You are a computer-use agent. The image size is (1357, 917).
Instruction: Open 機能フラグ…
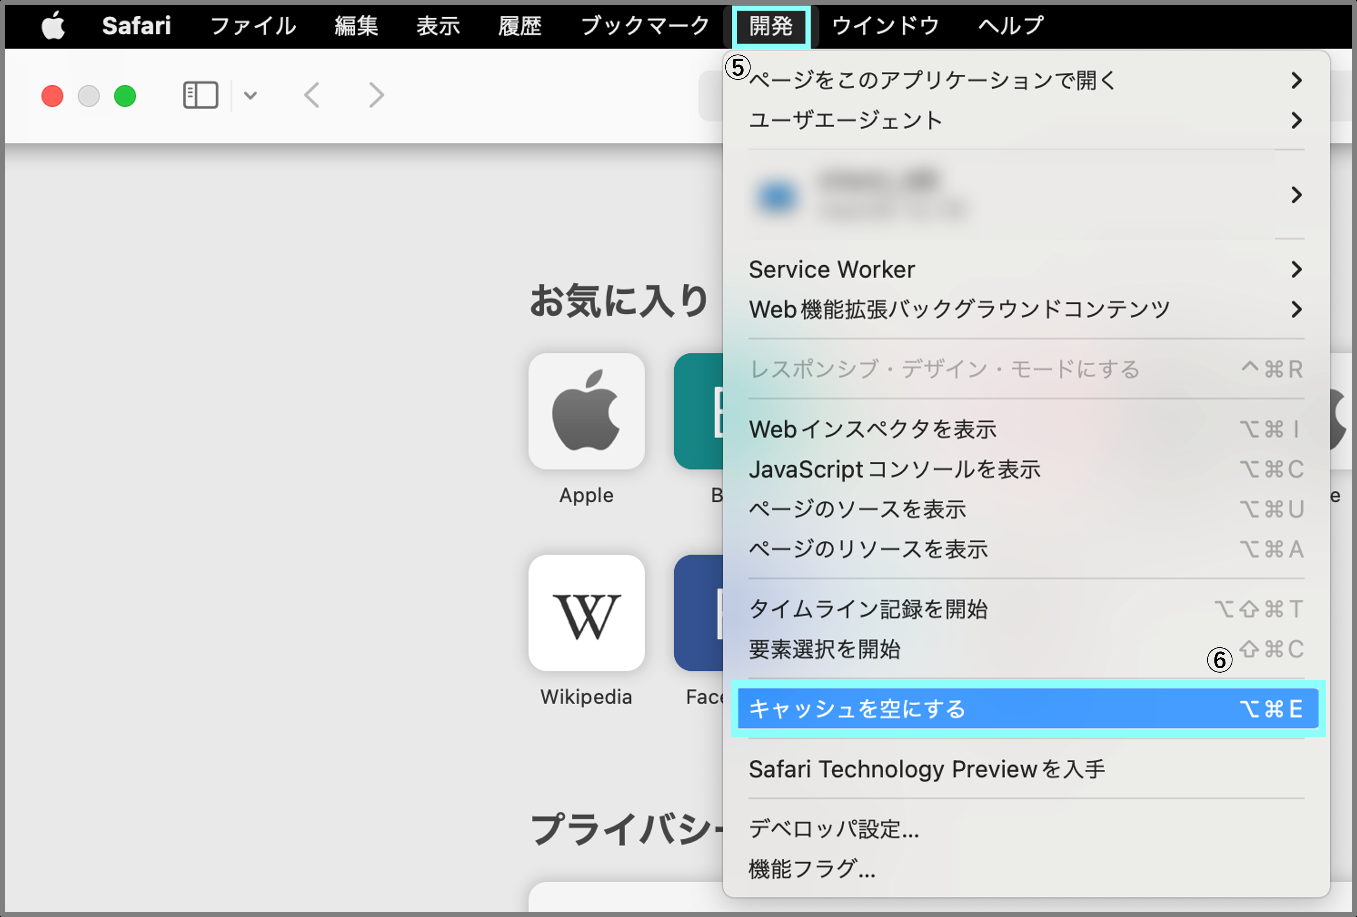coord(1026,869)
